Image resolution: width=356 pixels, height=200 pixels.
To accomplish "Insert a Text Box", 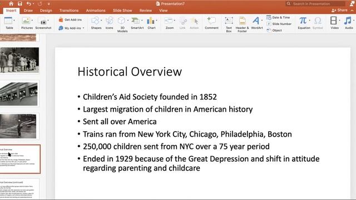I will click(229, 24).
